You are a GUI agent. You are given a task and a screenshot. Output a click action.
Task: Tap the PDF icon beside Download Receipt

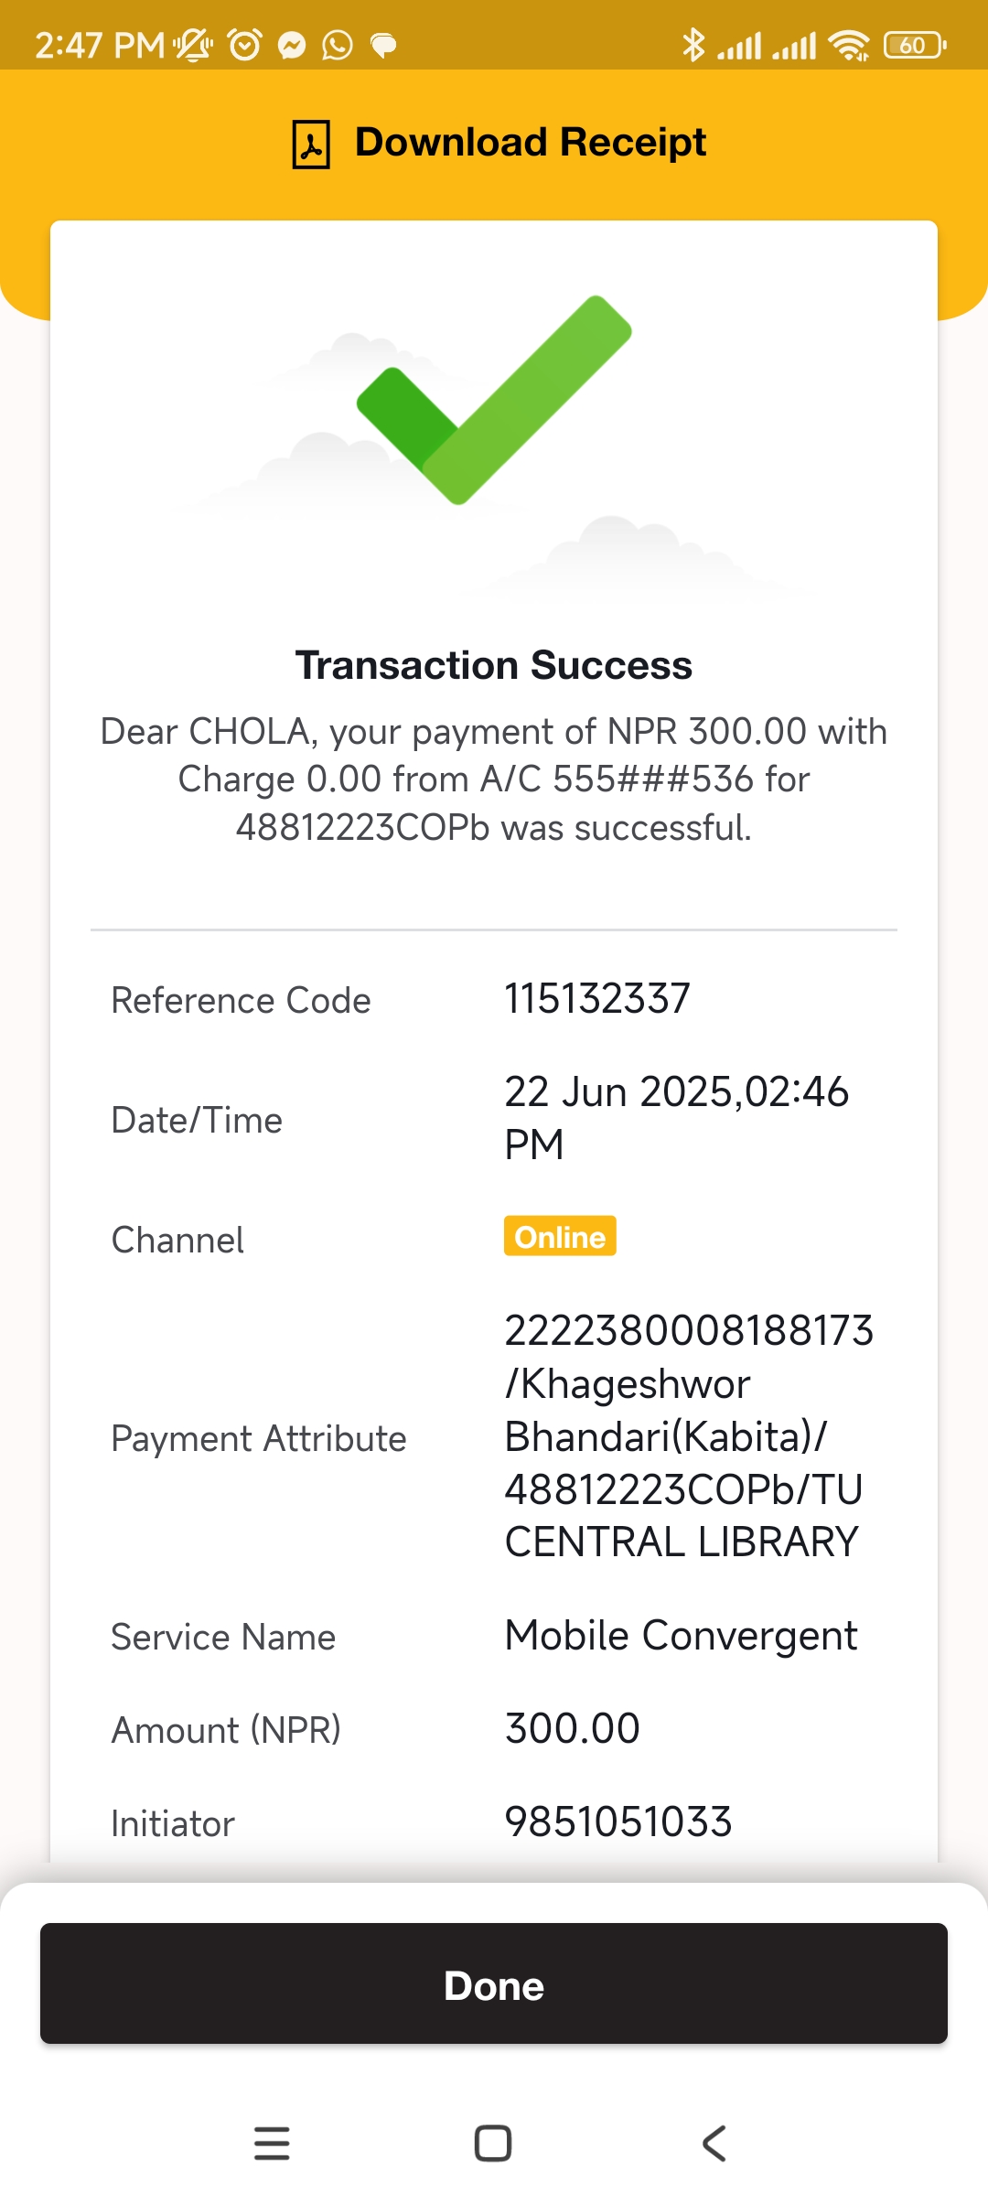(x=311, y=144)
